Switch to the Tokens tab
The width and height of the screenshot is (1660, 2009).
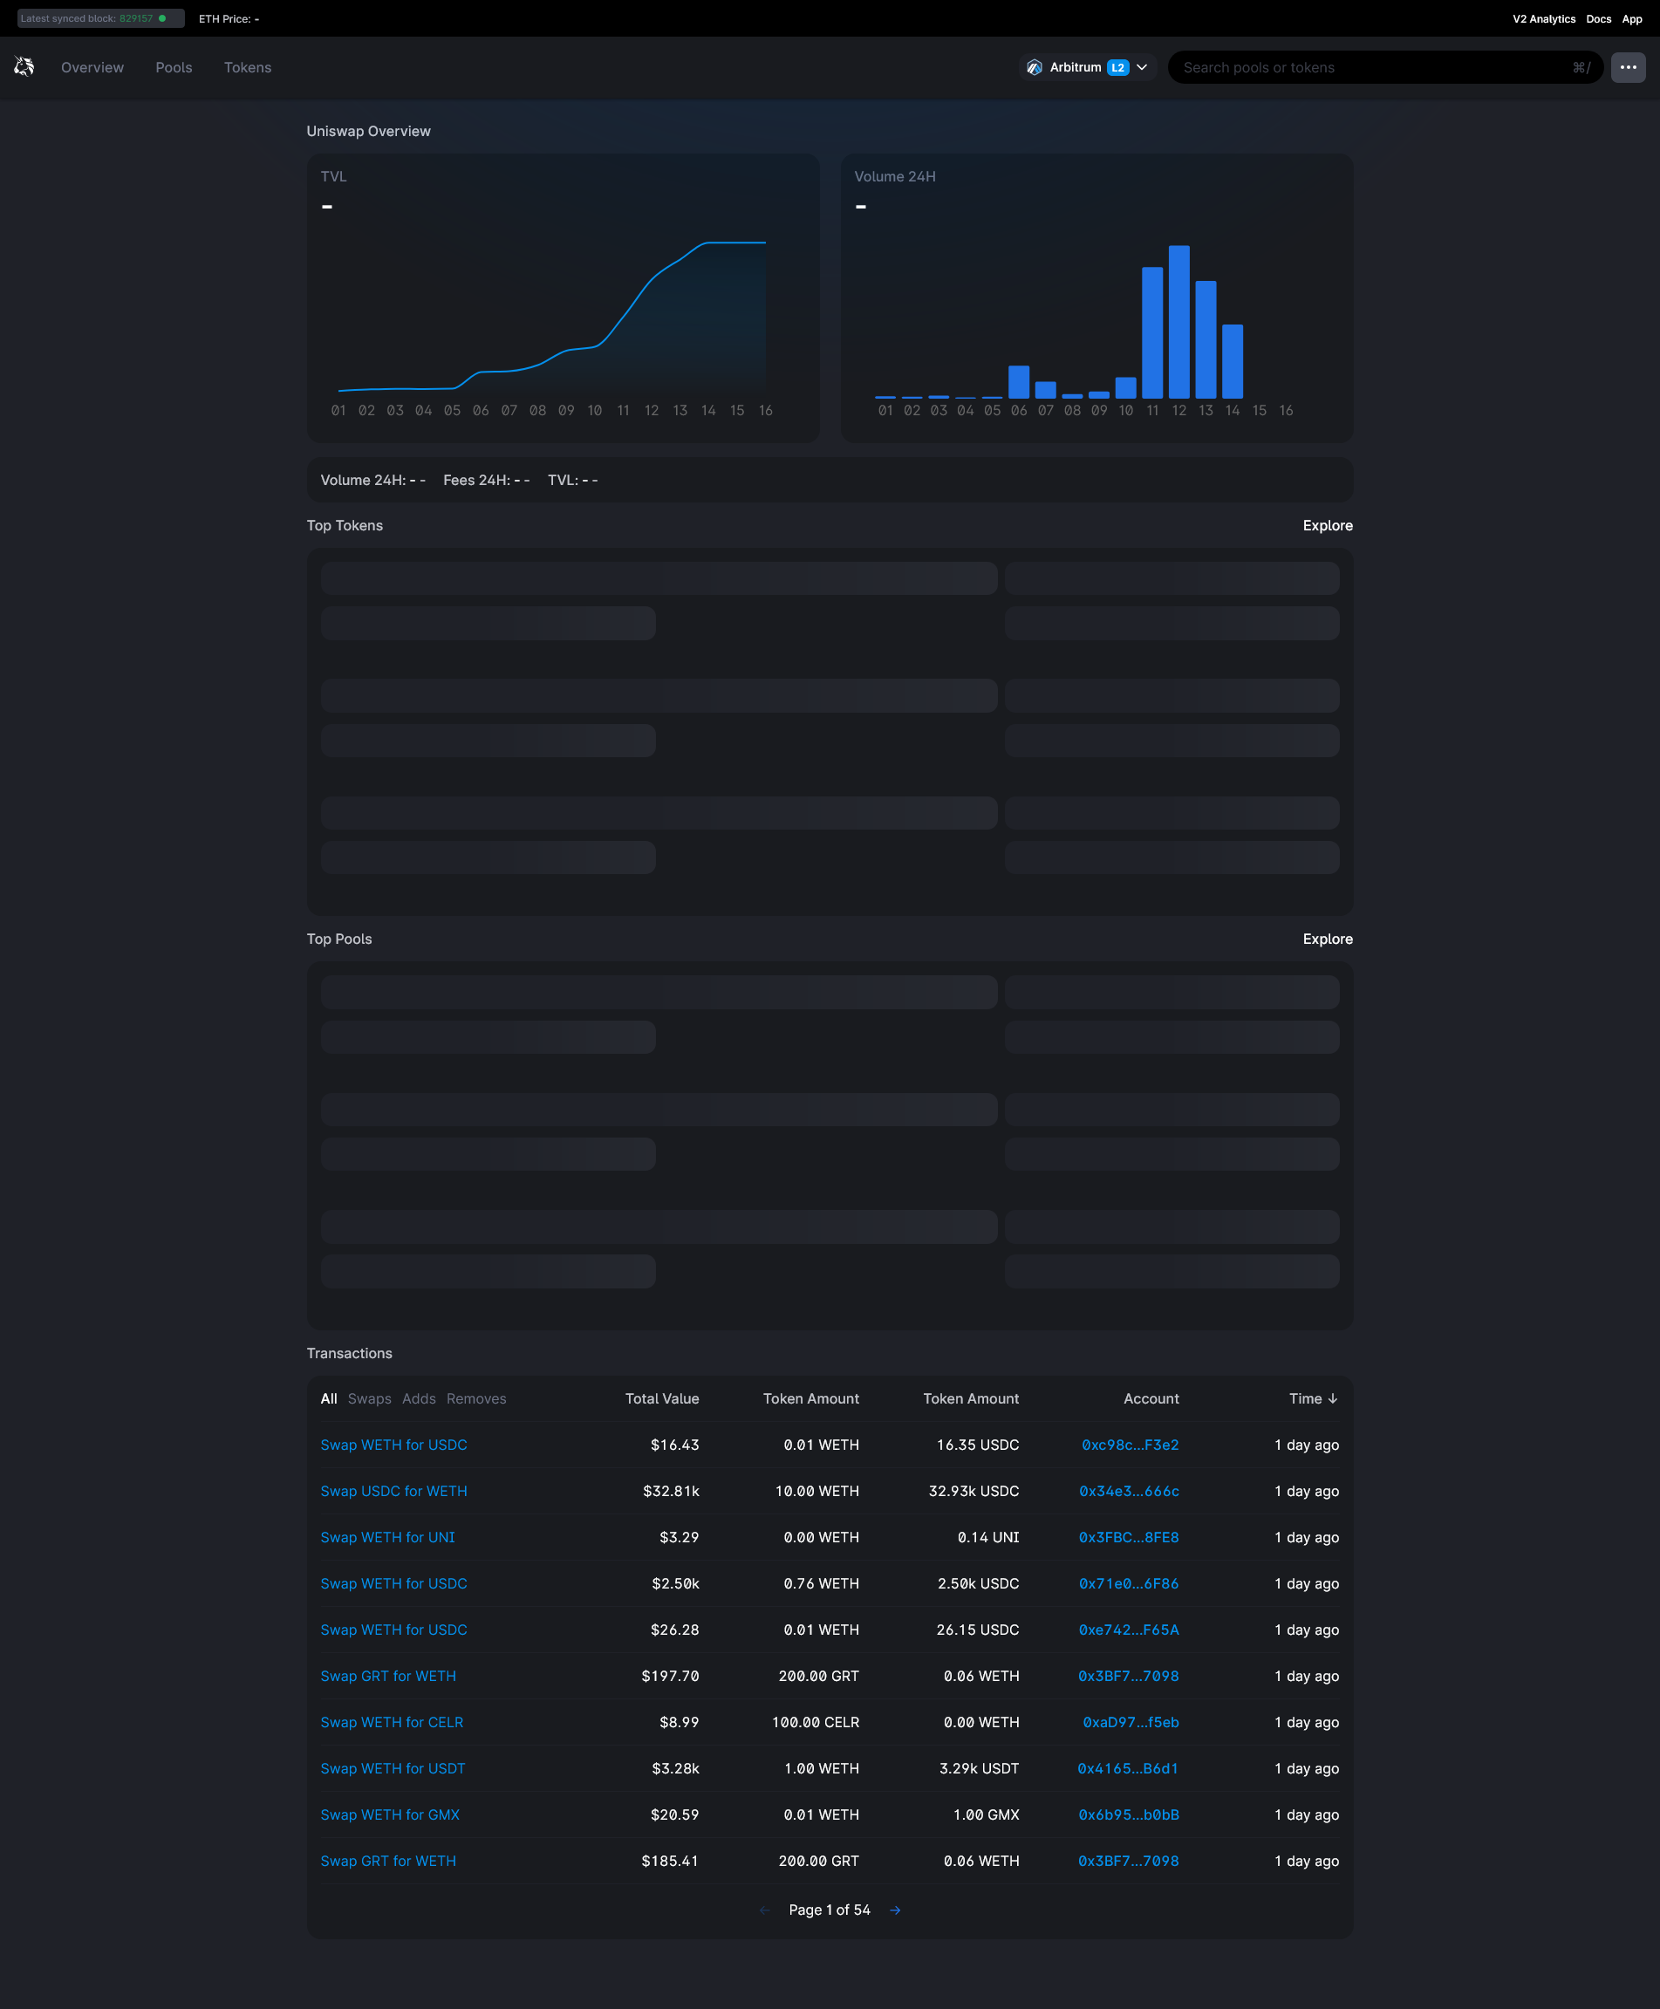[x=248, y=67]
